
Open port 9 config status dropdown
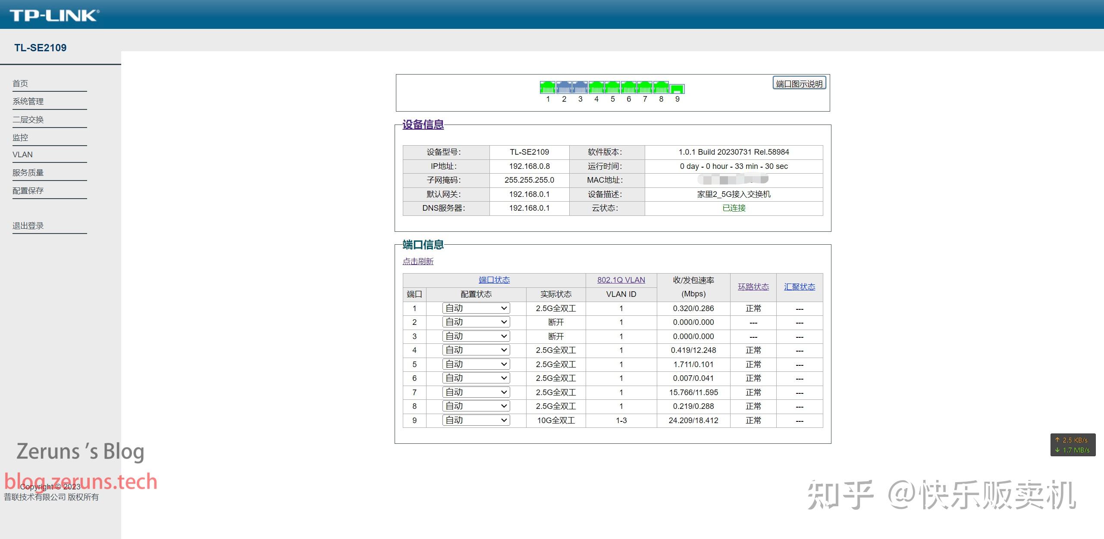476,420
